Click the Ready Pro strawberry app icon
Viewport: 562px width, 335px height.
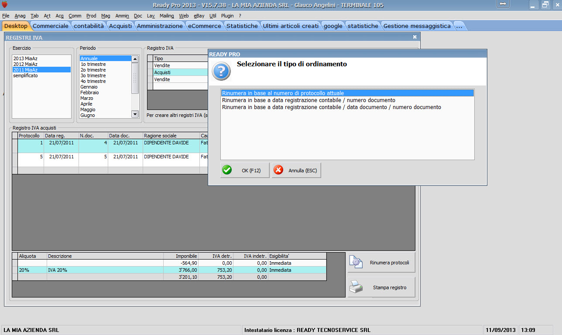point(5,5)
